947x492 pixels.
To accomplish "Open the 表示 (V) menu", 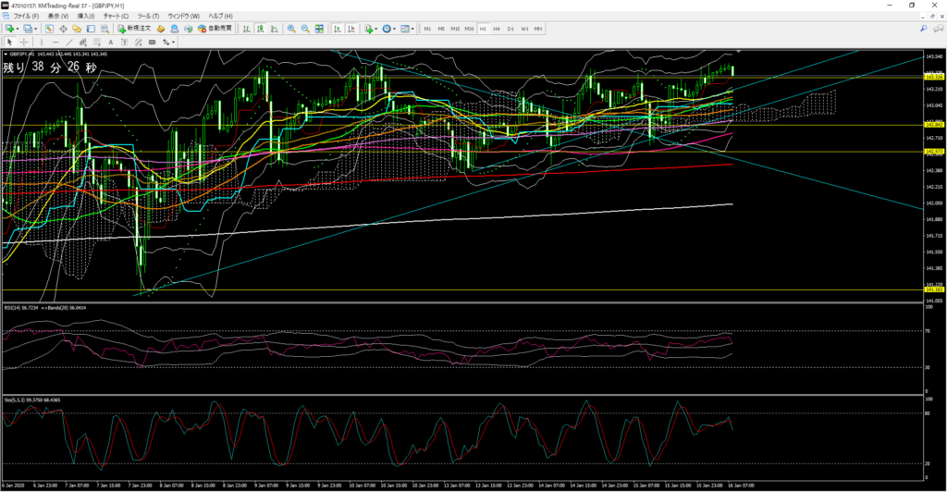I will click(x=58, y=17).
